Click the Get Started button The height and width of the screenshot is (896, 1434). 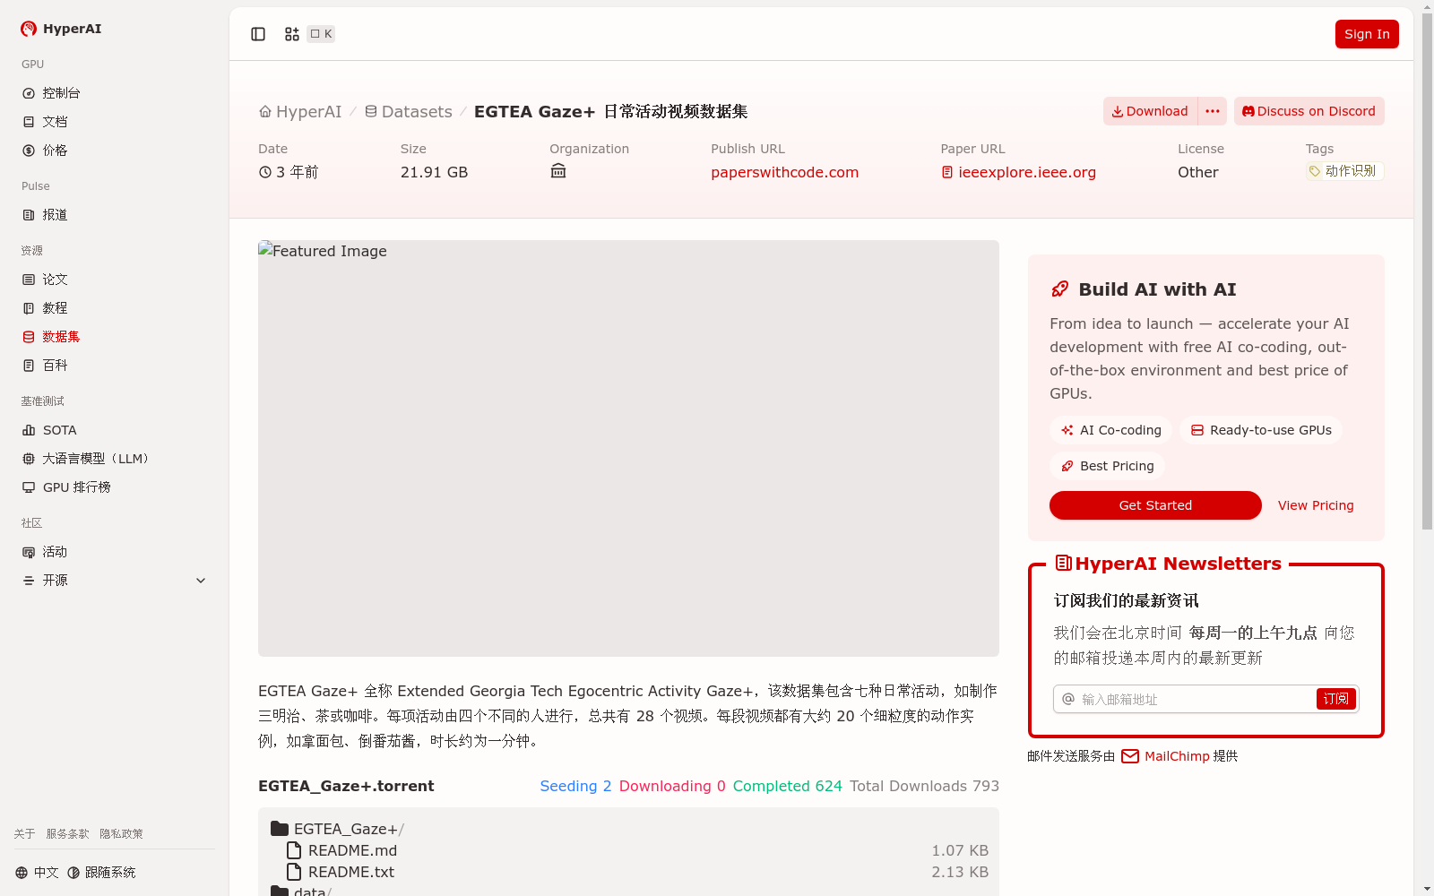[1155, 505]
